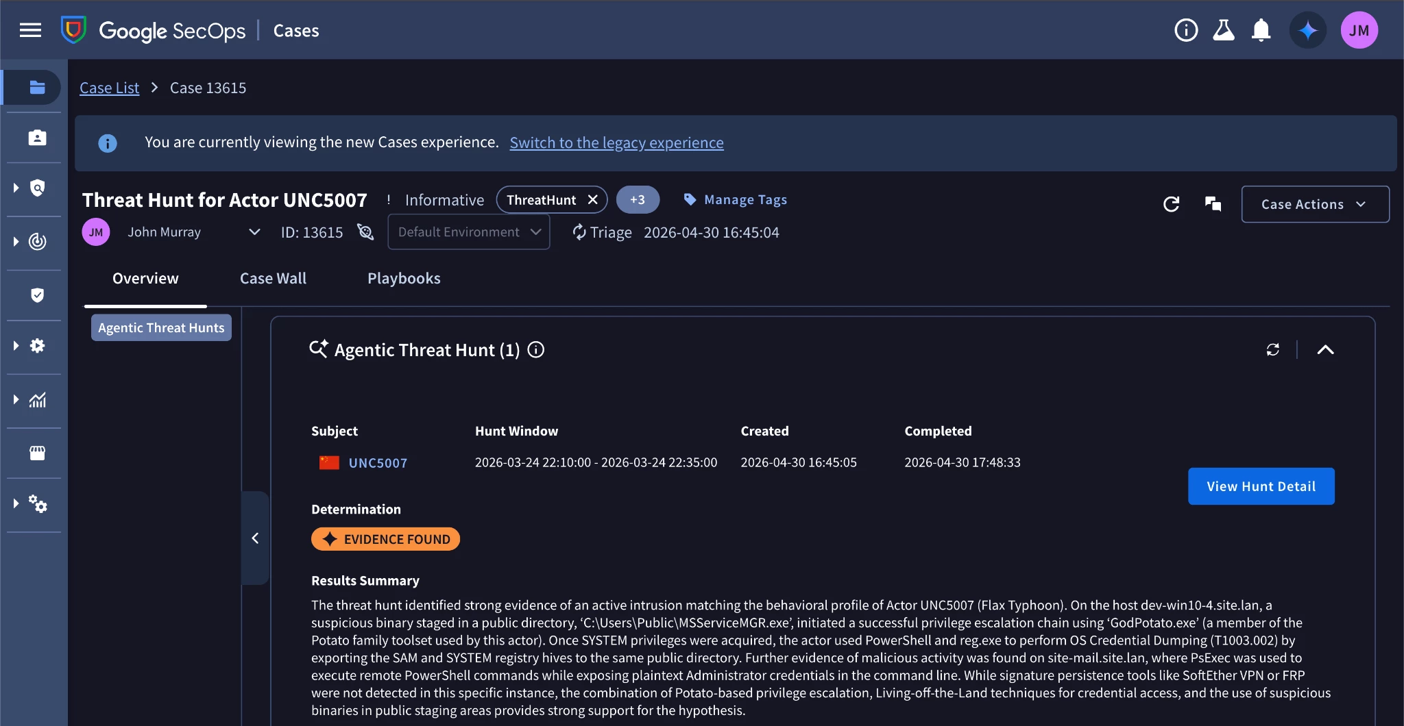This screenshot has width=1404, height=726.
Task: Expand the gear response sidebar arrow
Action: pyautogui.click(x=16, y=346)
